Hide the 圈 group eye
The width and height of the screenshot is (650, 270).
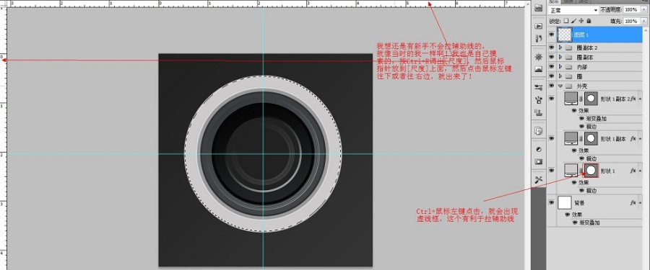[x=551, y=76]
